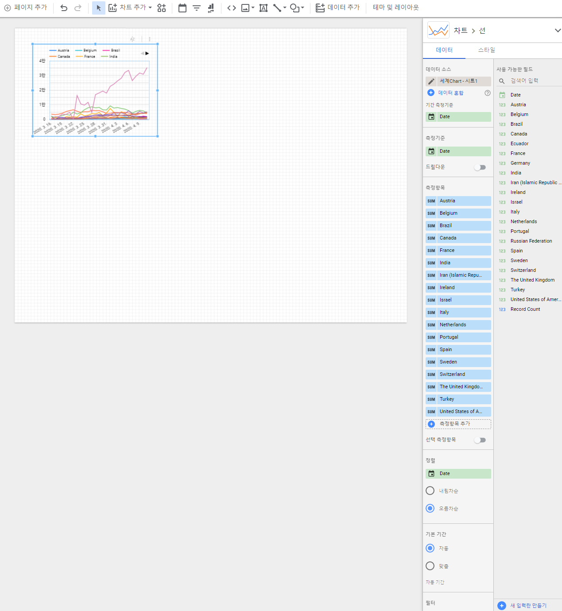
Task: Insert a date range control
Action: pos(182,8)
